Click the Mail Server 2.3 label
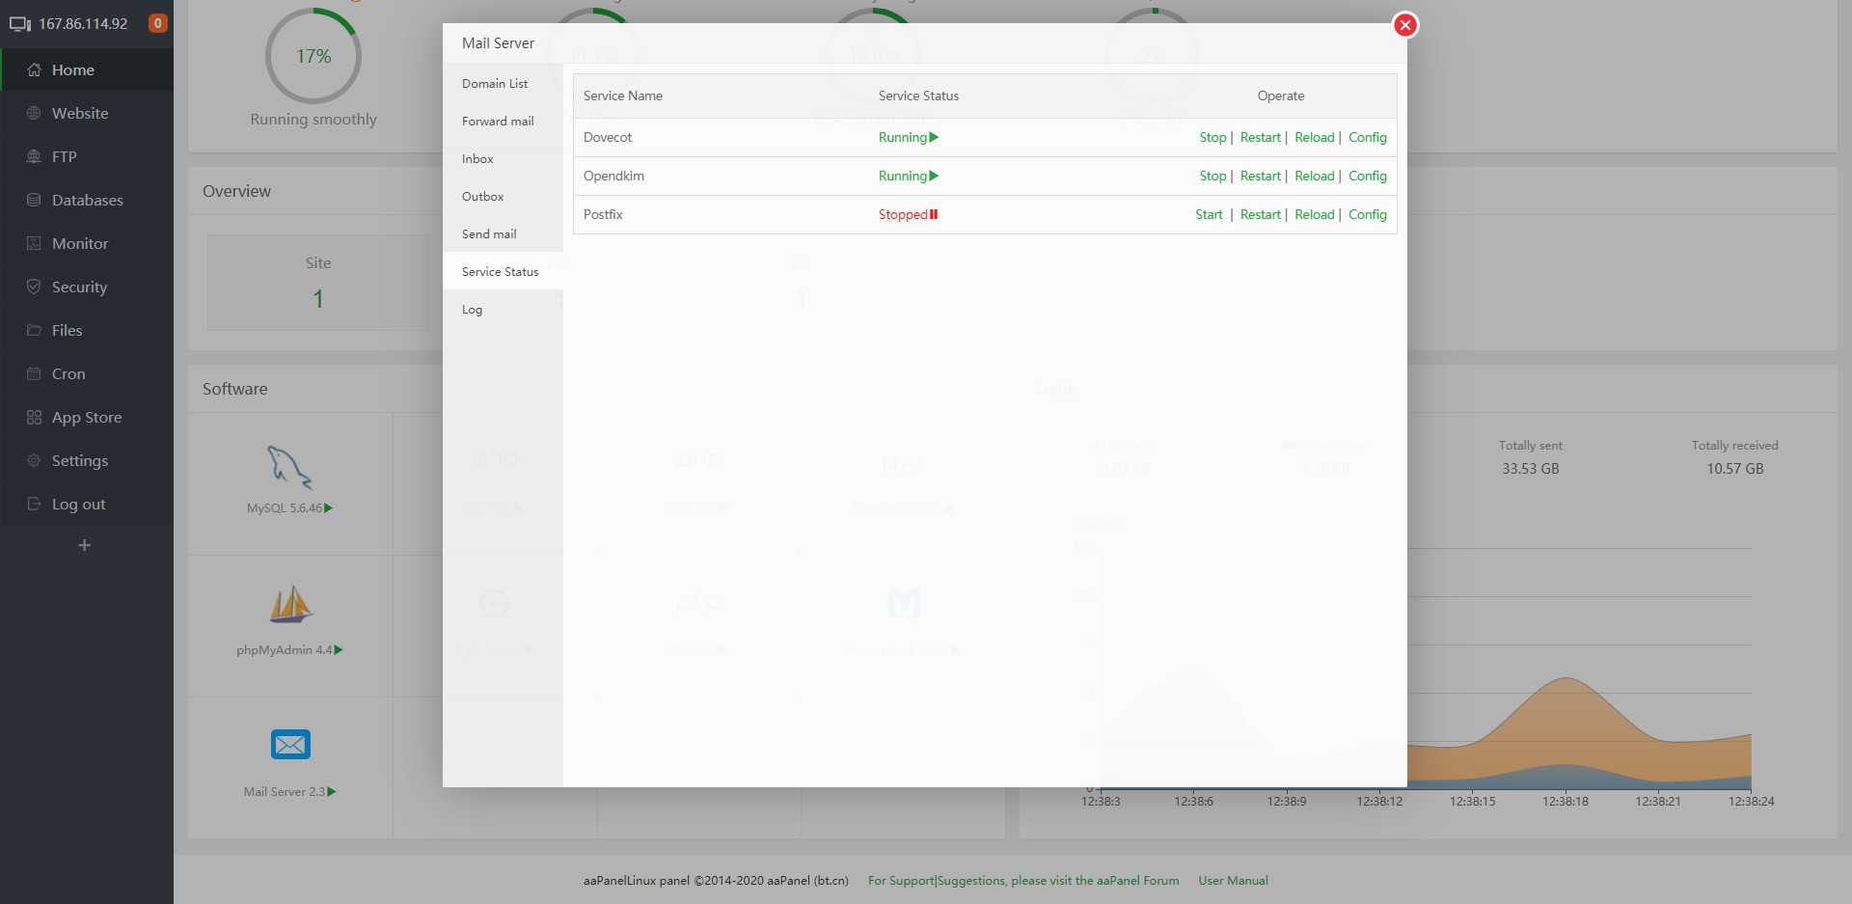The image size is (1852, 904). pos(285,792)
